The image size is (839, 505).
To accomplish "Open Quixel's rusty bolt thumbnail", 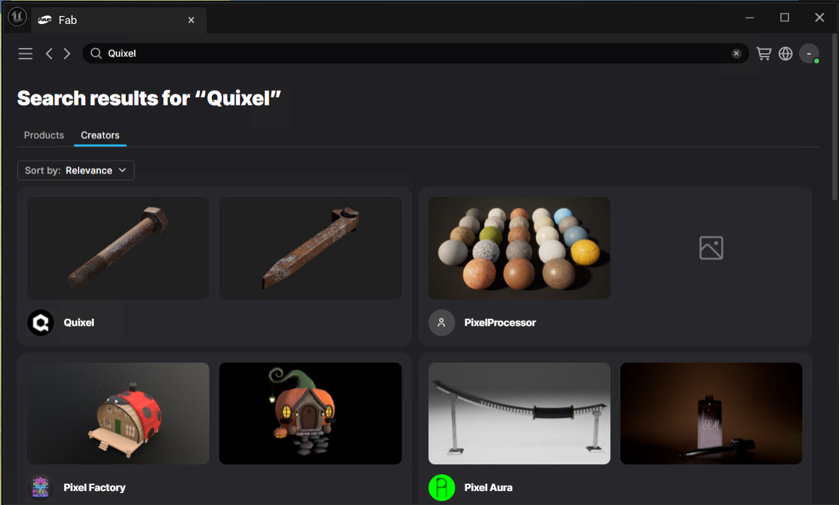I will [118, 248].
